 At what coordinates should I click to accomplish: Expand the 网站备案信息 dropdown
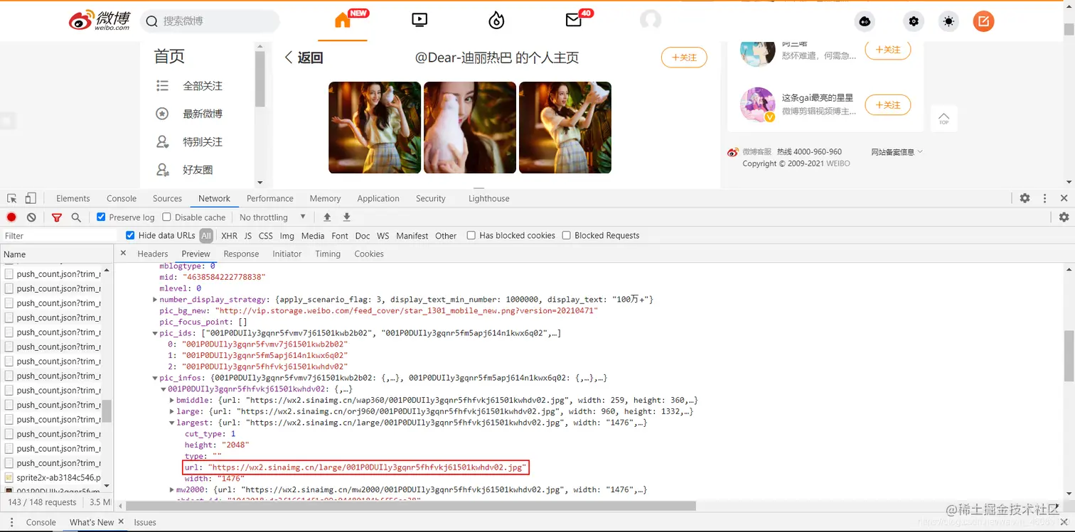click(x=897, y=151)
